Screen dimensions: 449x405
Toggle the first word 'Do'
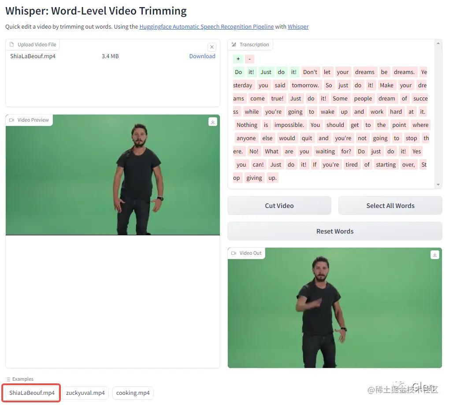238,72
